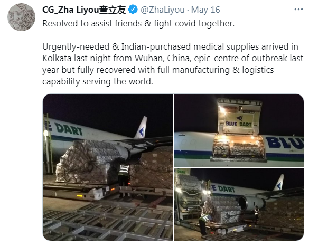Click the worker in reflective vest in left photo

(124, 180)
